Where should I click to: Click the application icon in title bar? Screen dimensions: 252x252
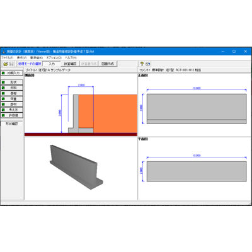point(4,52)
